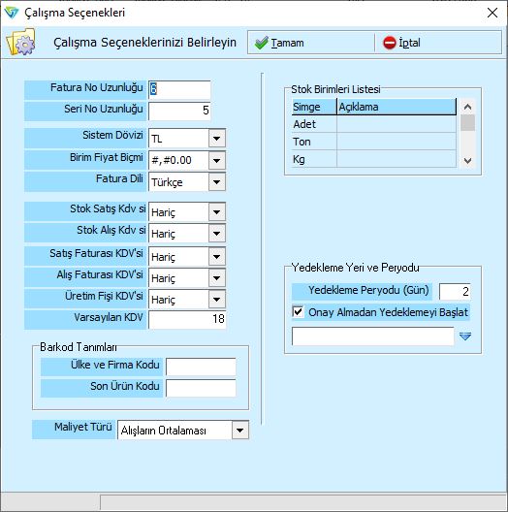Select the Açıklama column header
The width and height of the screenshot is (508, 512).
click(397, 107)
